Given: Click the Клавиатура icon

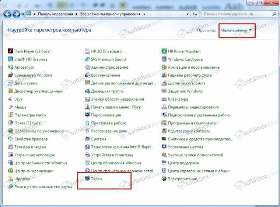Looking at the screenshot, I should [164, 99].
